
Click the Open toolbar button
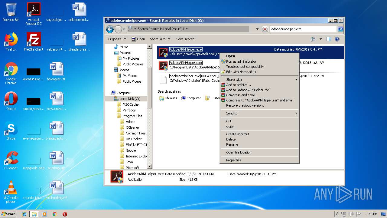pyautogui.click(x=138, y=39)
